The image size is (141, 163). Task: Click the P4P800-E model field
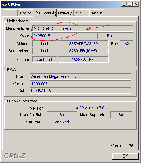(64, 36)
